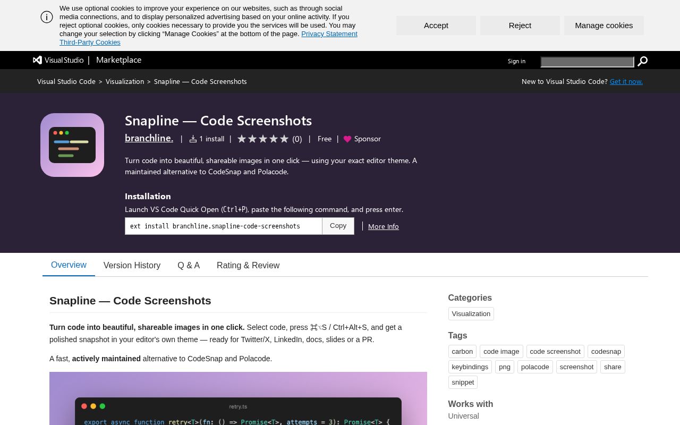The height and width of the screenshot is (425, 680).
Task: Copy the ext install command
Action: point(338,226)
